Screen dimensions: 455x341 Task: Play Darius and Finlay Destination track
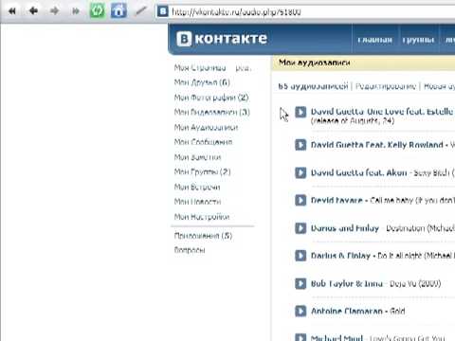[x=300, y=228]
